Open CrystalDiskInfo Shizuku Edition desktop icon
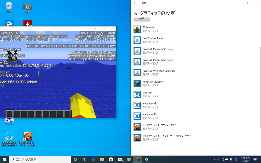261x163 pixels. (9, 139)
